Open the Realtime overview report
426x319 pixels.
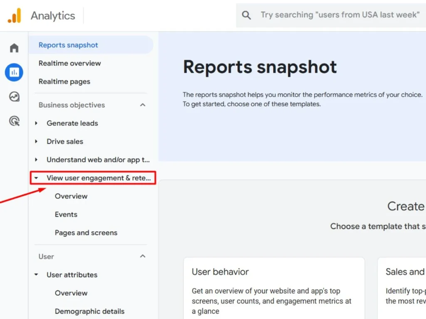tap(69, 63)
